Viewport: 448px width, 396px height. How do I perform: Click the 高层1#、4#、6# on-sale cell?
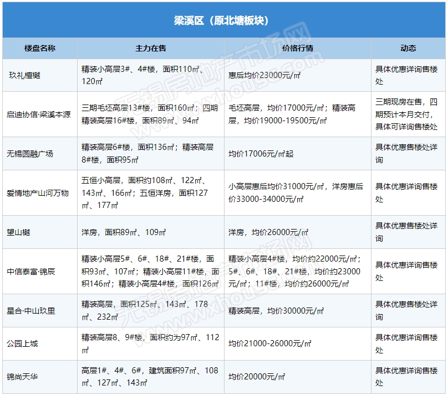click(150, 377)
